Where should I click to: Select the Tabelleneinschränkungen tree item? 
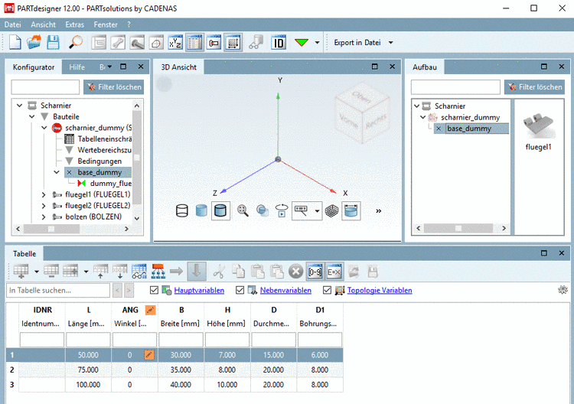[x=104, y=139]
